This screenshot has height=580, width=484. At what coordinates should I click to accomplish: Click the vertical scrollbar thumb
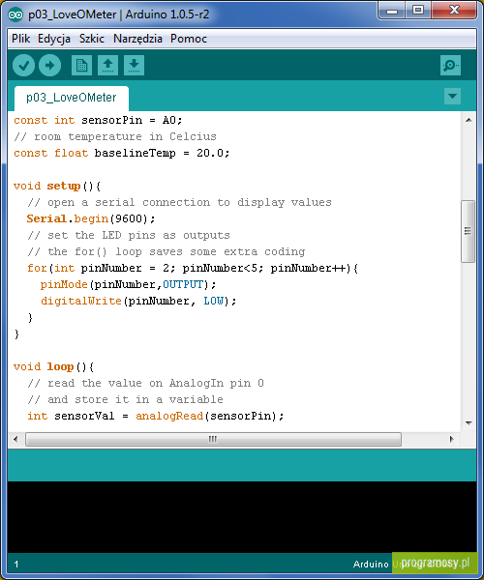(469, 231)
